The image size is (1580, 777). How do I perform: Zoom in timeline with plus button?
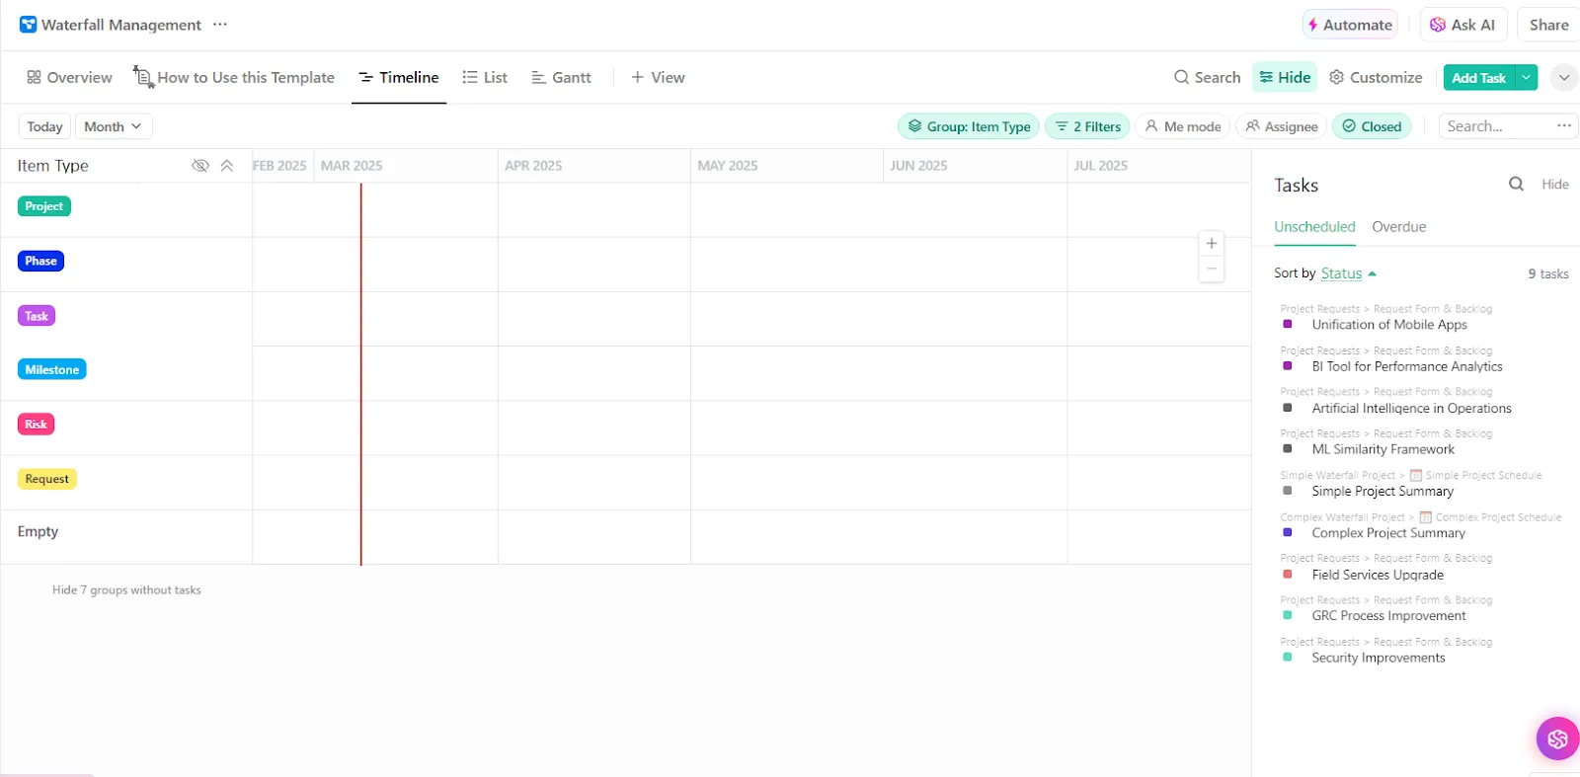1212,244
